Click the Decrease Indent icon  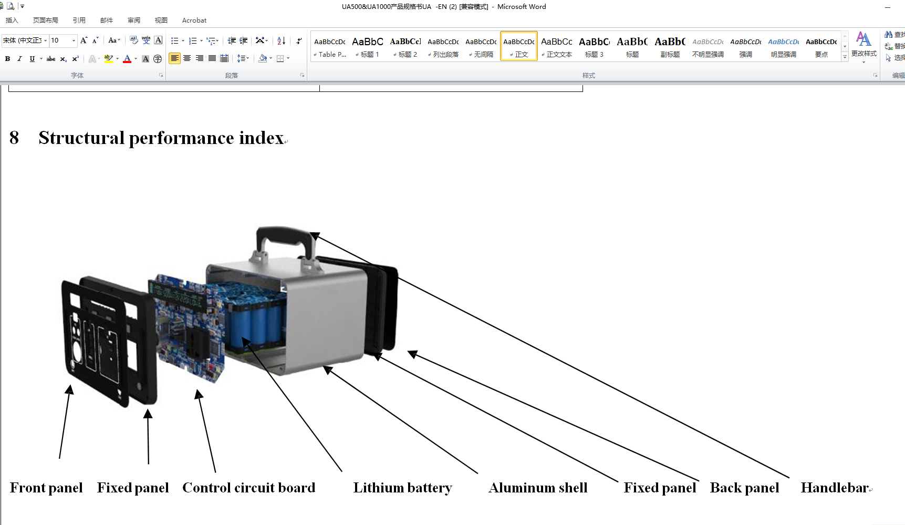coord(232,40)
